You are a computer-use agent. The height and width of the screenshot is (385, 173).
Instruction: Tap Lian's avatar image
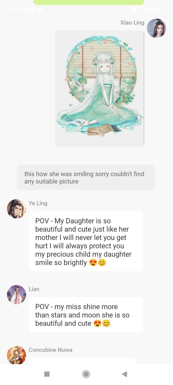pyautogui.click(x=16, y=295)
